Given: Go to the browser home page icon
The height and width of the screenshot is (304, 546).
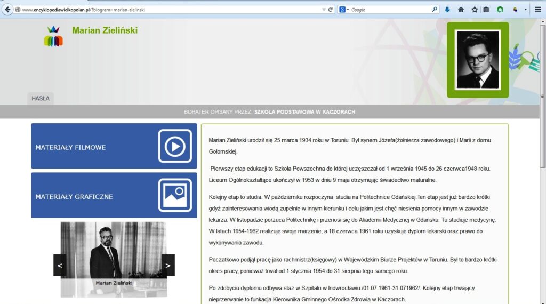Looking at the screenshot, I should point(461,10).
